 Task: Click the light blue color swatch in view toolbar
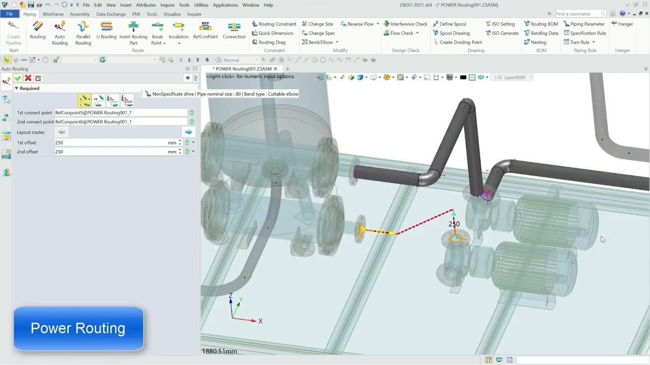point(472,78)
